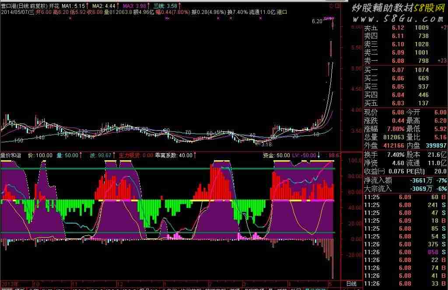This screenshot has height=290, width=448.
Task: Click the down arrow beside LV -50.00
Action: tap(318, 155)
